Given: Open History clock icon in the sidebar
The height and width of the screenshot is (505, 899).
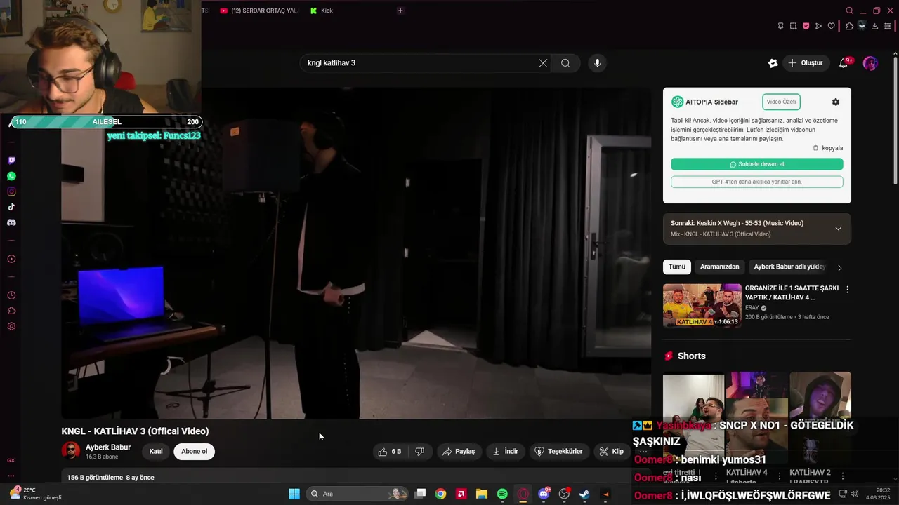Looking at the screenshot, I should (x=11, y=295).
